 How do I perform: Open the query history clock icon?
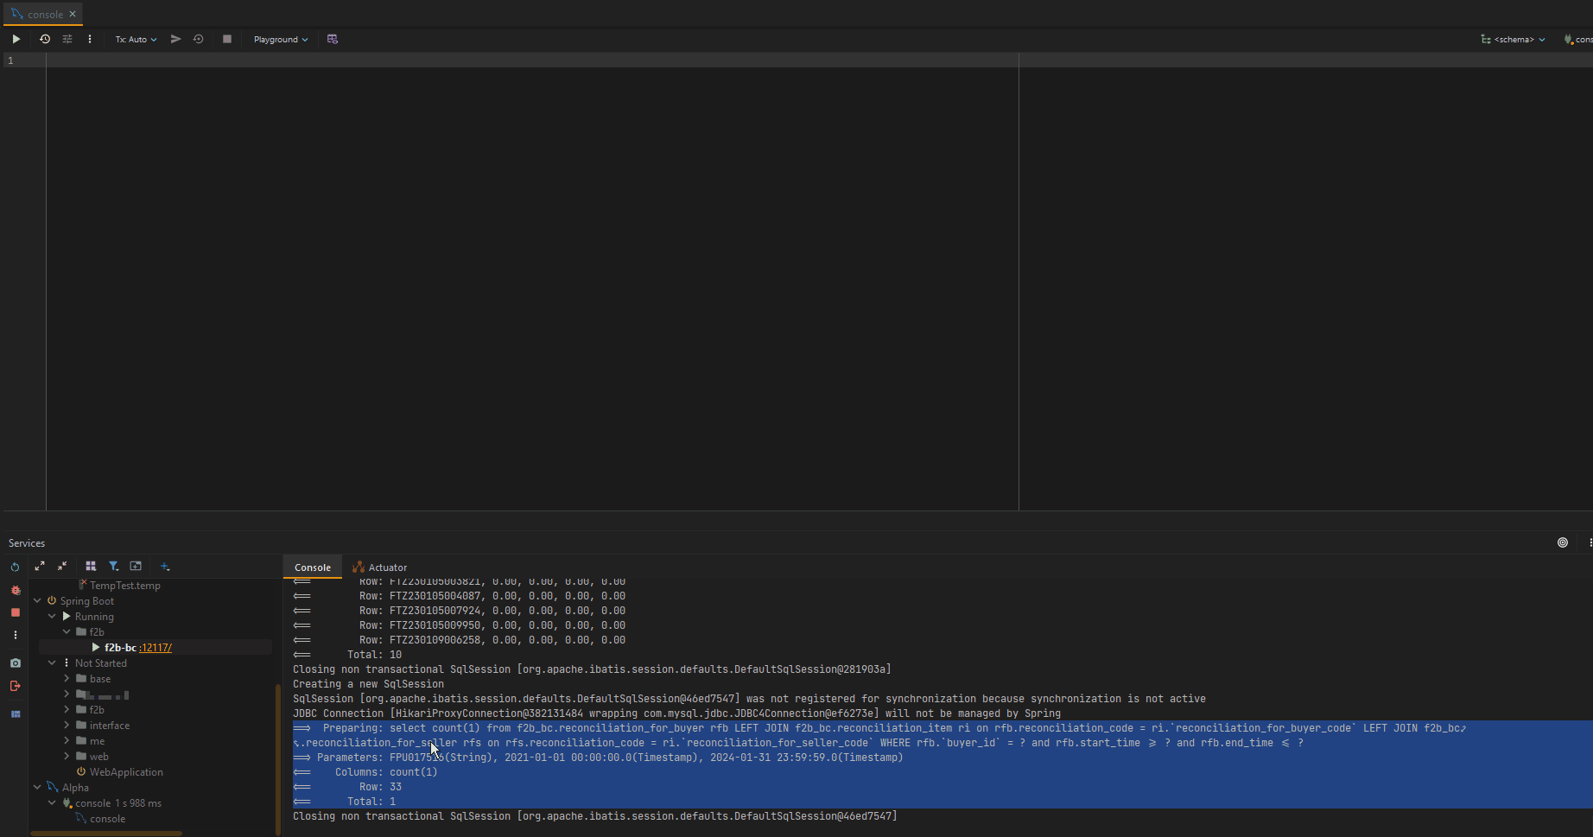coord(45,39)
